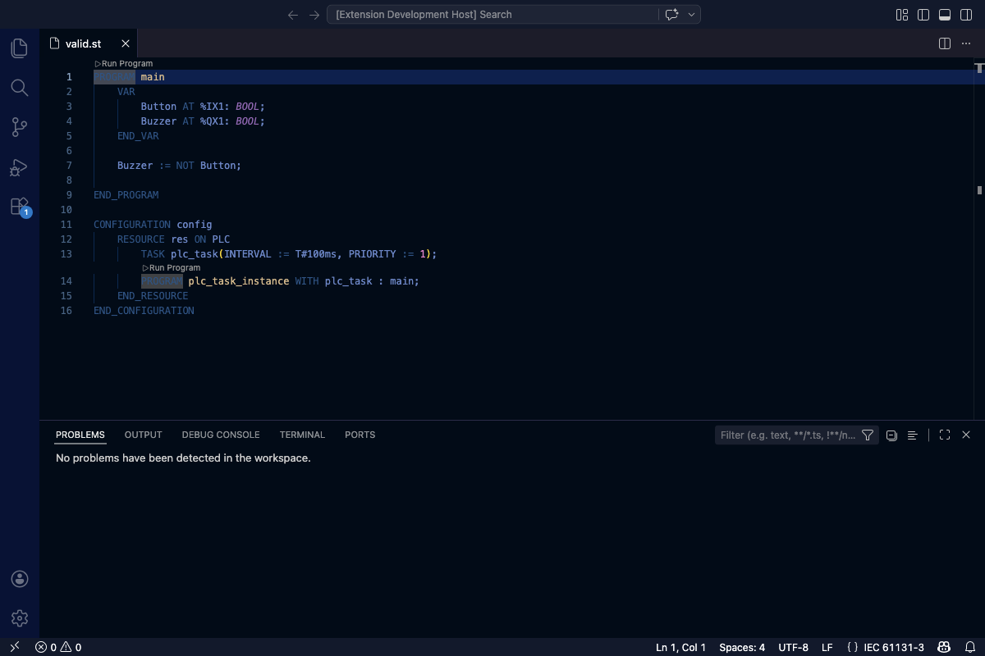Go back with the left arrow
The image size is (985, 656).
[x=293, y=15]
